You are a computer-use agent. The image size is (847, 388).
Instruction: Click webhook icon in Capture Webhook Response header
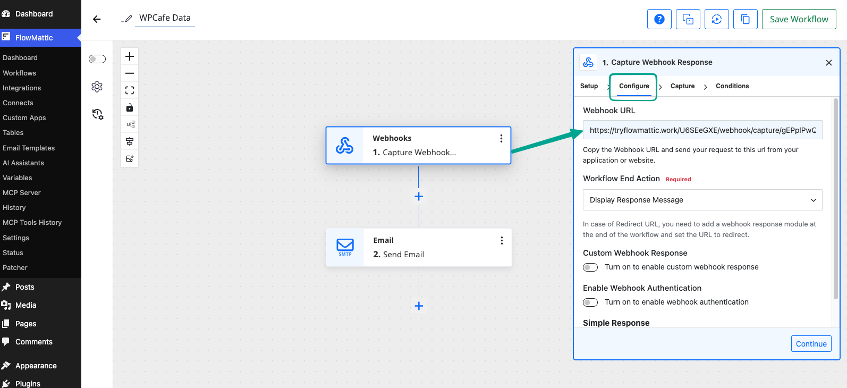pyautogui.click(x=588, y=62)
